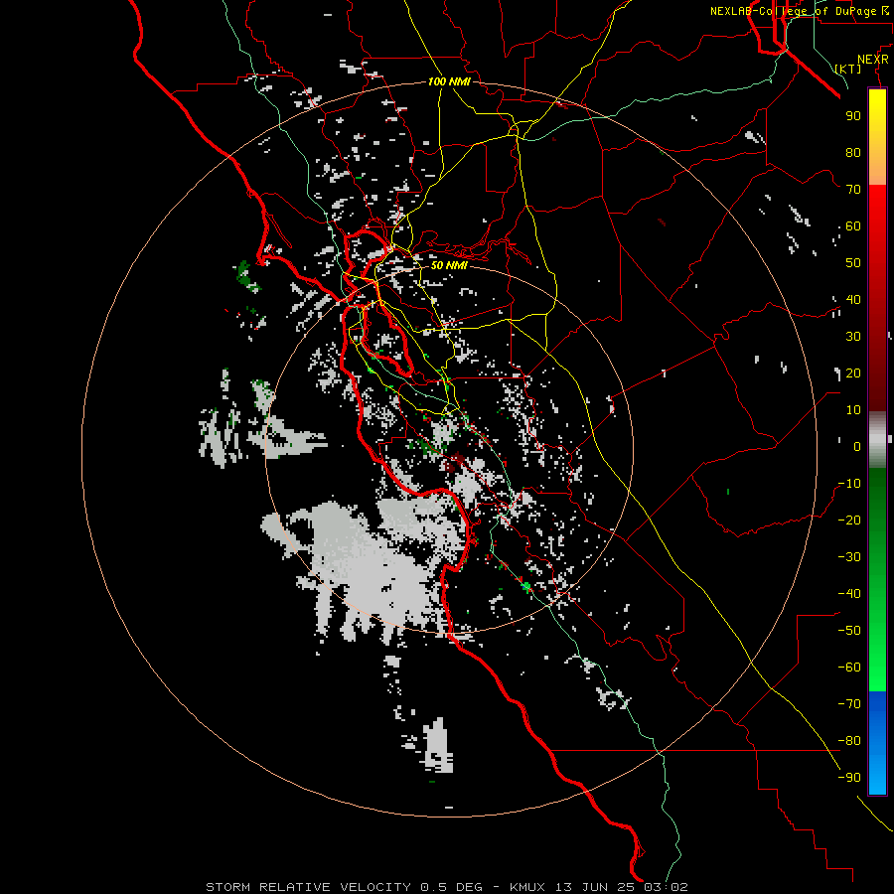Select the 20 value on the velocity scale
894x894 pixels.
click(853, 372)
